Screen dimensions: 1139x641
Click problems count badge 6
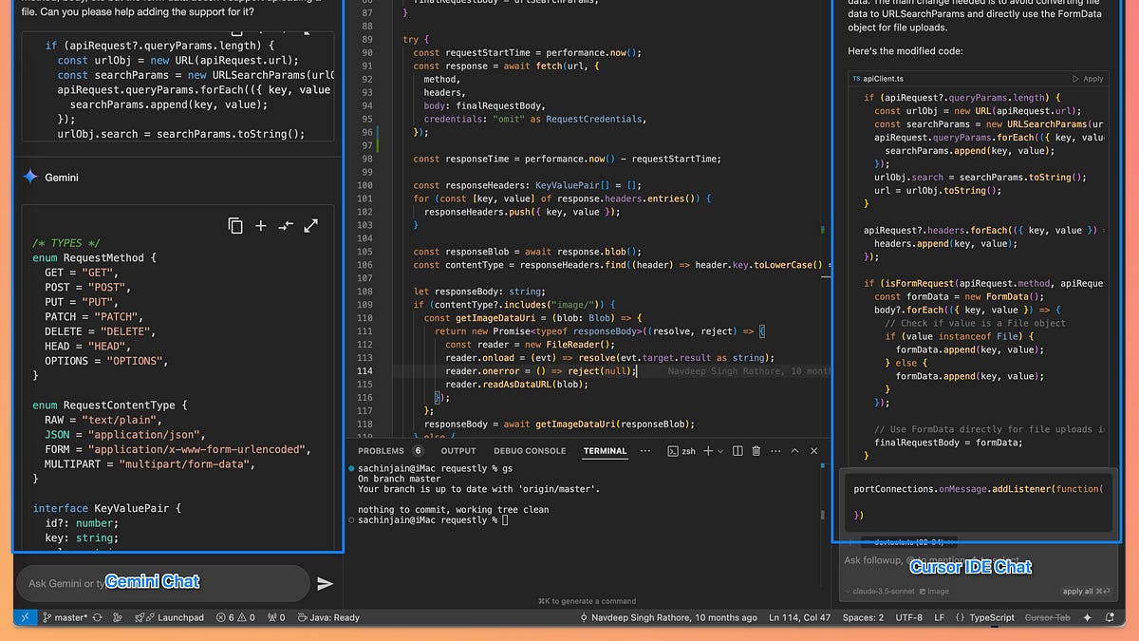point(418,451)
